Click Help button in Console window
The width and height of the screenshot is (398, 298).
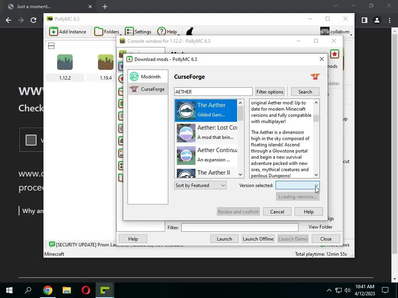(133, 239)
